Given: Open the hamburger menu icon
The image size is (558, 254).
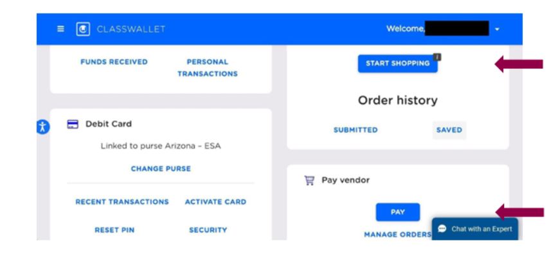Looking at the screenshot, I should pos(61,29).
